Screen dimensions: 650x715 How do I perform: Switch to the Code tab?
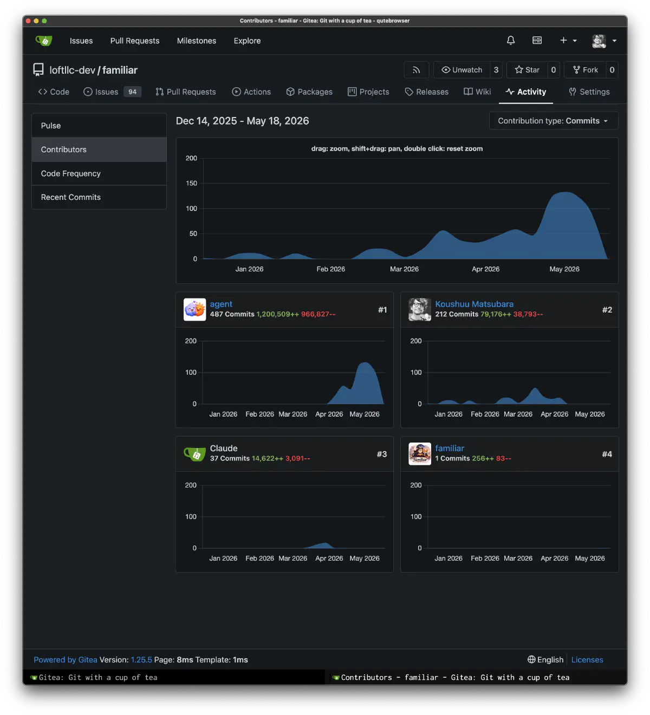pyautogui.click(x=54, y=92)
